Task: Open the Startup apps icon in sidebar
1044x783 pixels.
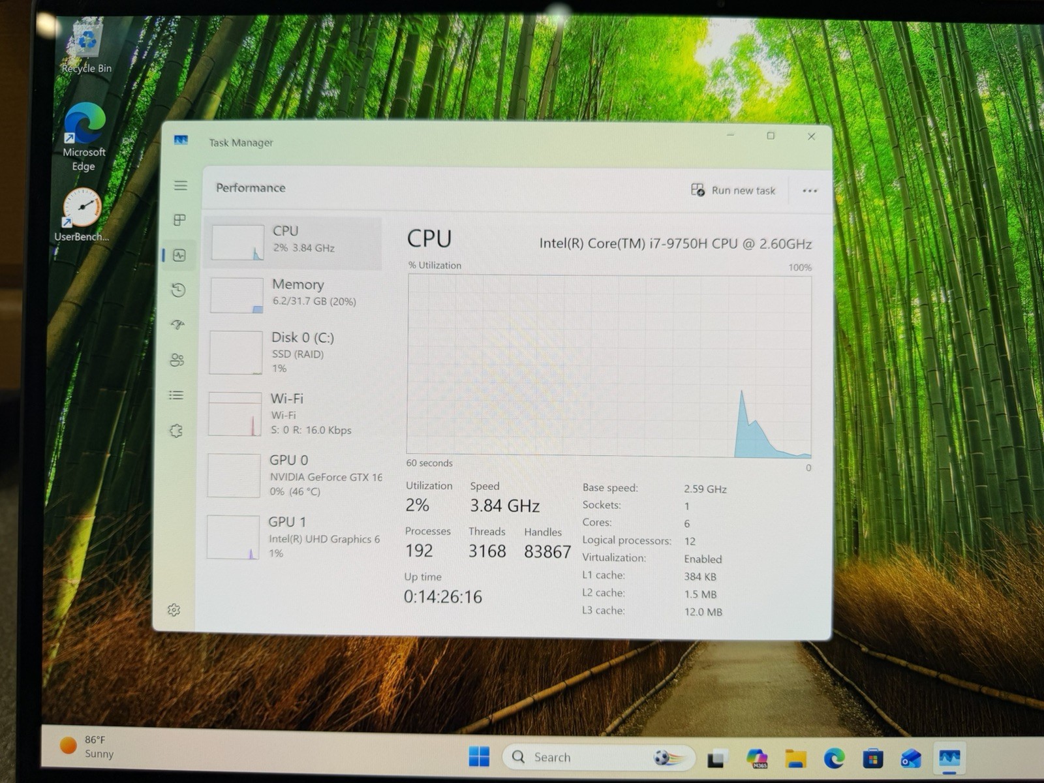Action: coord(177,324)
